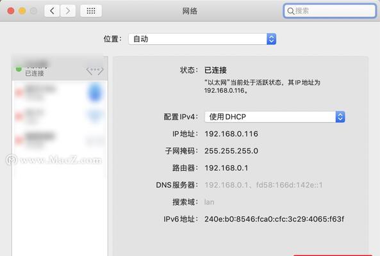
Task: Show all preferences via grid icon
Action: click(91, 11)
